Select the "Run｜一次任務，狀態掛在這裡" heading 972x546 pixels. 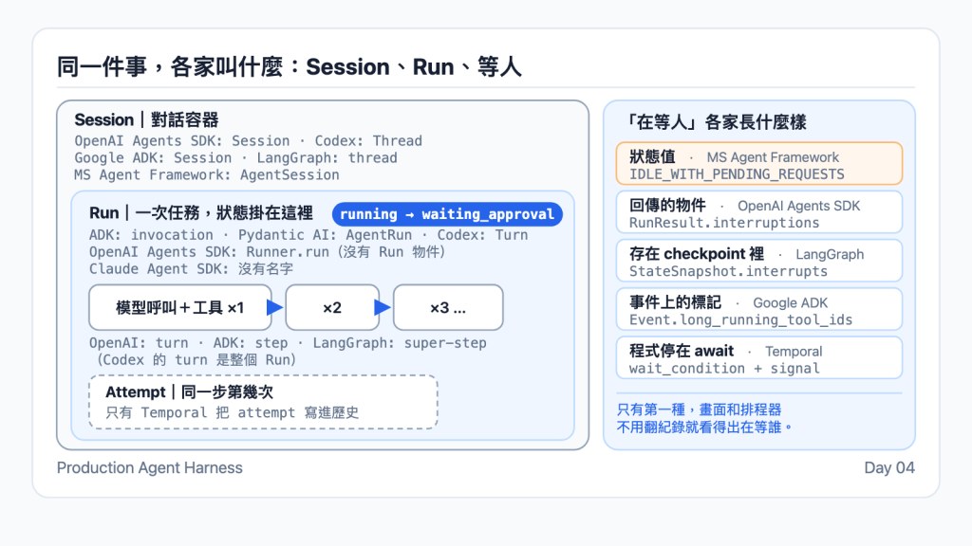click(x=201, y=213)
